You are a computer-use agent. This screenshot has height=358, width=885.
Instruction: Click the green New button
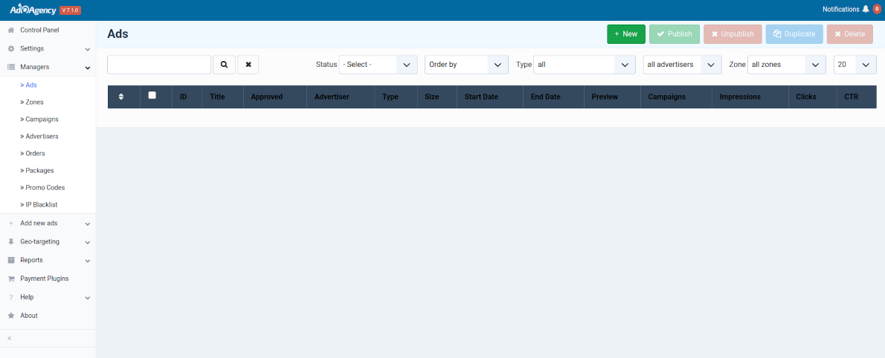[x=626, y=34]
